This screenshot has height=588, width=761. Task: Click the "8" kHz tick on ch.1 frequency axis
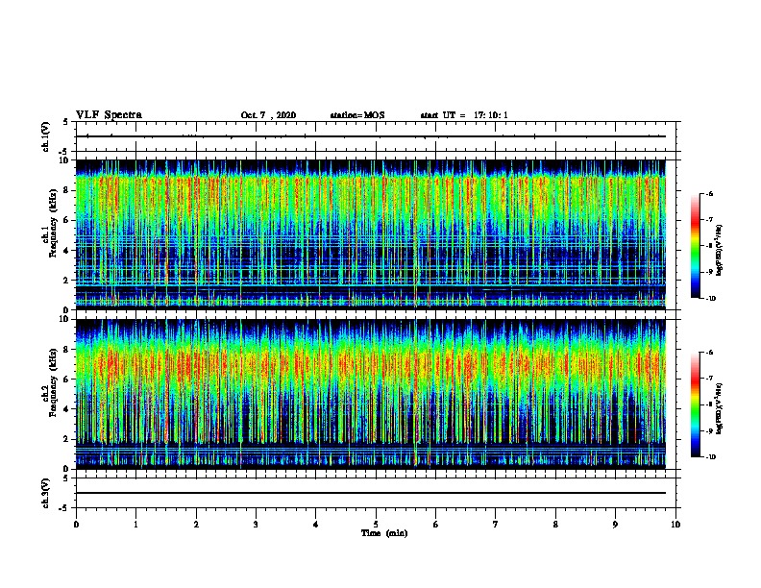(67, 190)
